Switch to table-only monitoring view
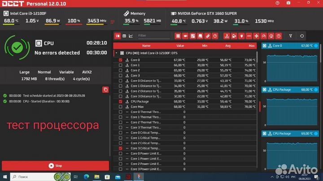The height and width of the screenshot is (181, 323). tap(124, 36)
